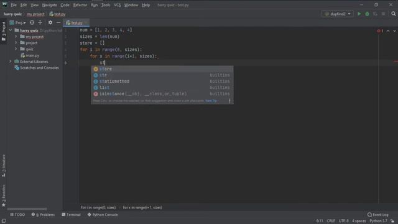Click test.py breadcrumb in navigation bar
Image resolution: width=398 pixels, height=224 pixels.
point(57,14)
